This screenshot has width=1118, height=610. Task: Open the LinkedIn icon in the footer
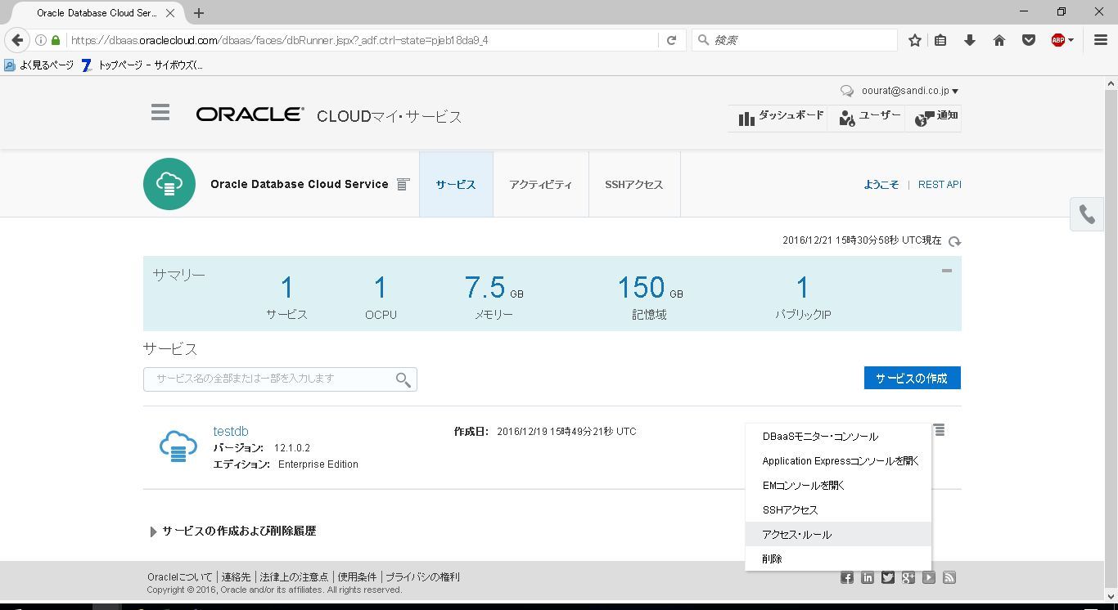coord(868,578)
